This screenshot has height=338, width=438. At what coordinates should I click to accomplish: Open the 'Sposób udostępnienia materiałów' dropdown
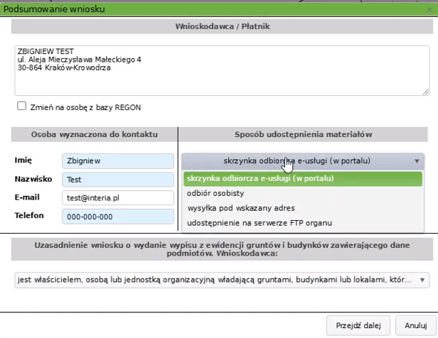click(x=303, y=160)
